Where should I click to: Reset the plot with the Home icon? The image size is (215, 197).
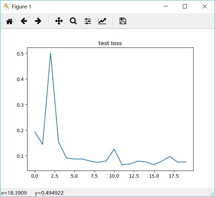tap(9, 21)
